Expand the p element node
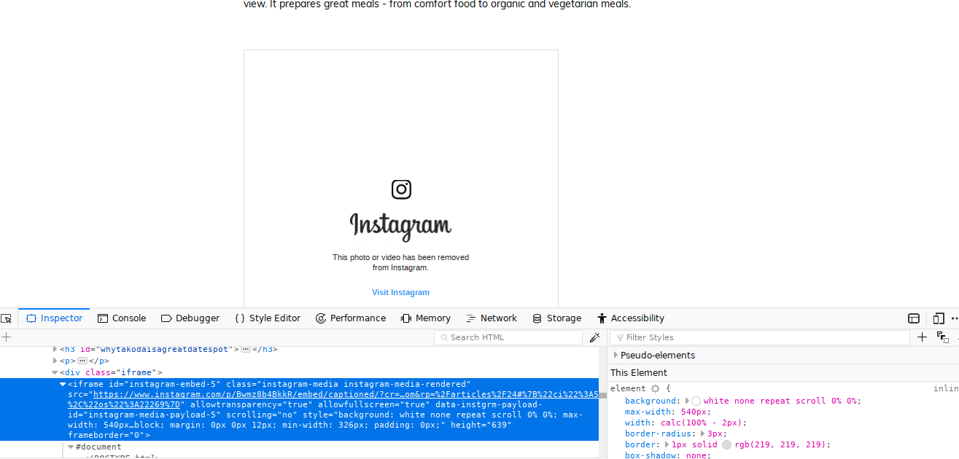 pos(55,361)
